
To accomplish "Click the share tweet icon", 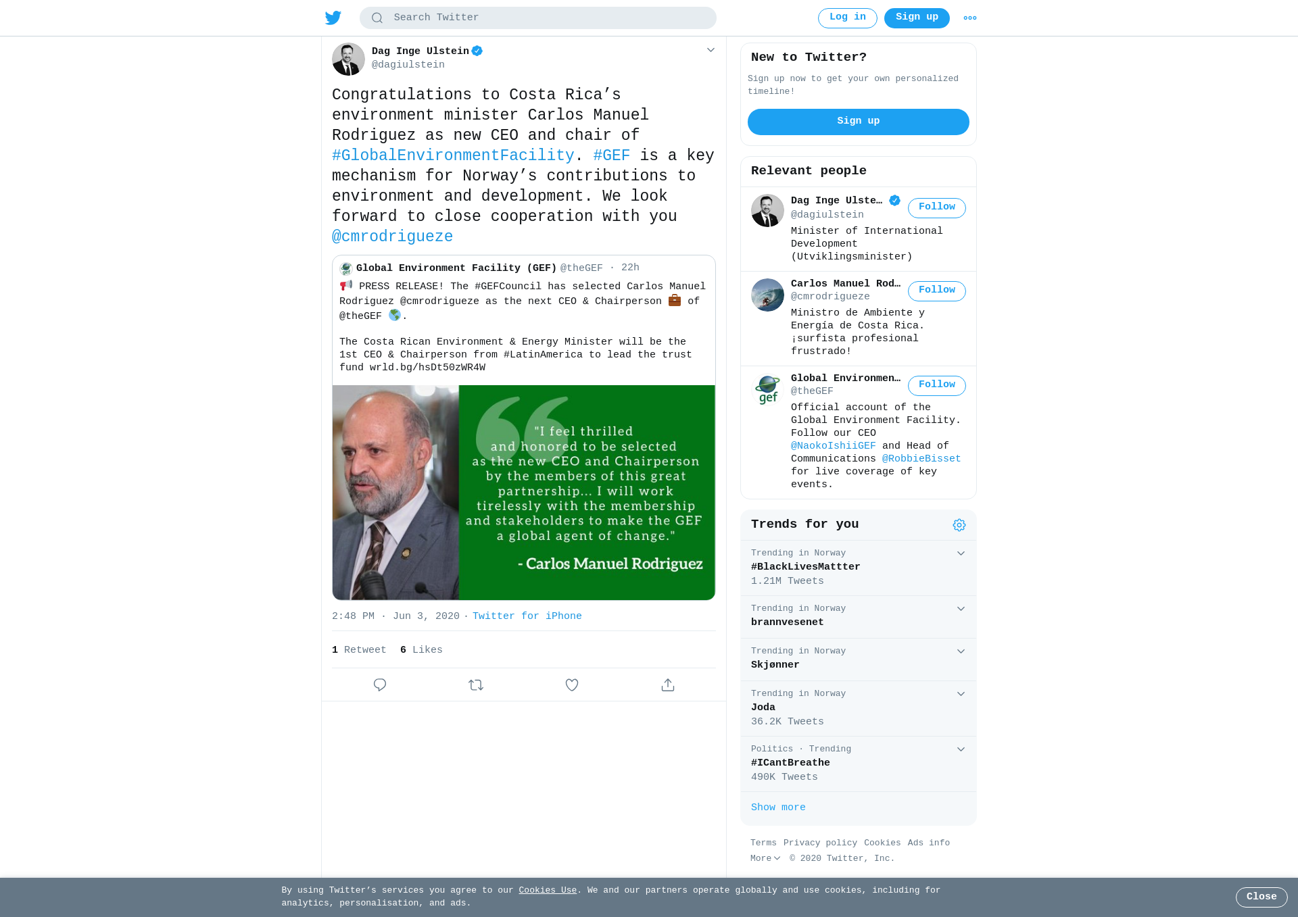I will (668, 685).
